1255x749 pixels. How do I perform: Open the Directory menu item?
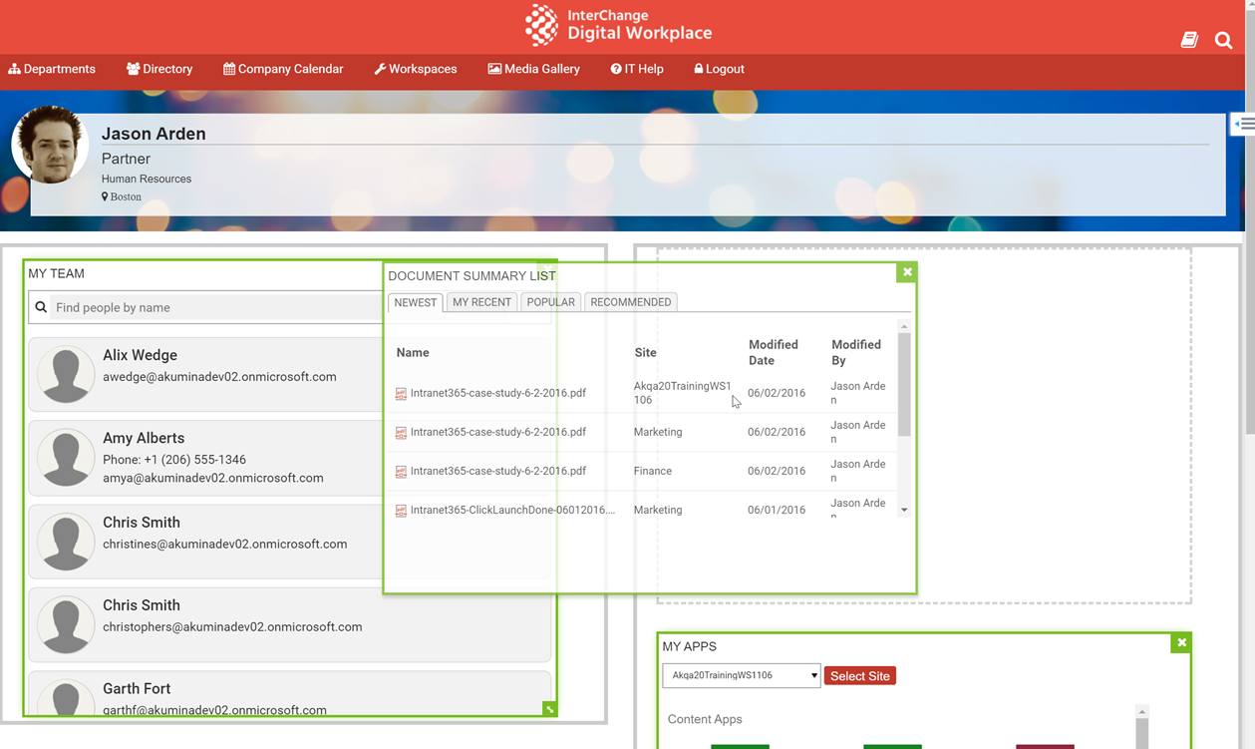(x=159, y=69)
